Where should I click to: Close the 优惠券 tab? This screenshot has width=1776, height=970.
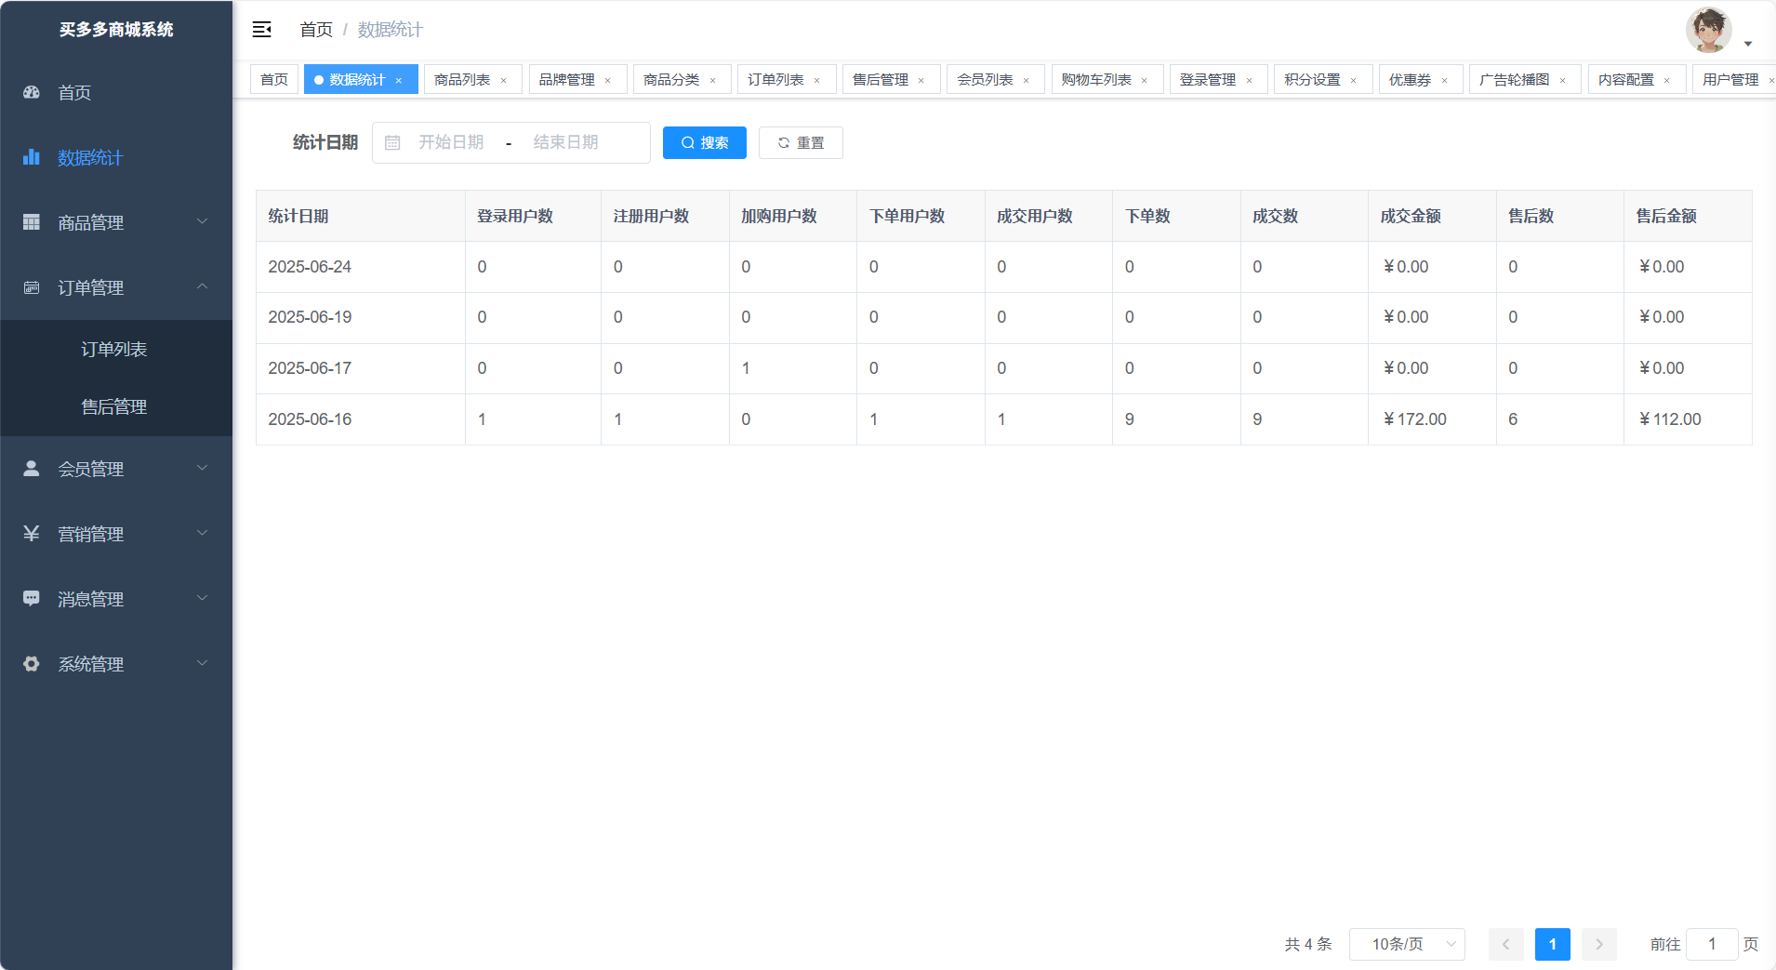(1444, 81)
